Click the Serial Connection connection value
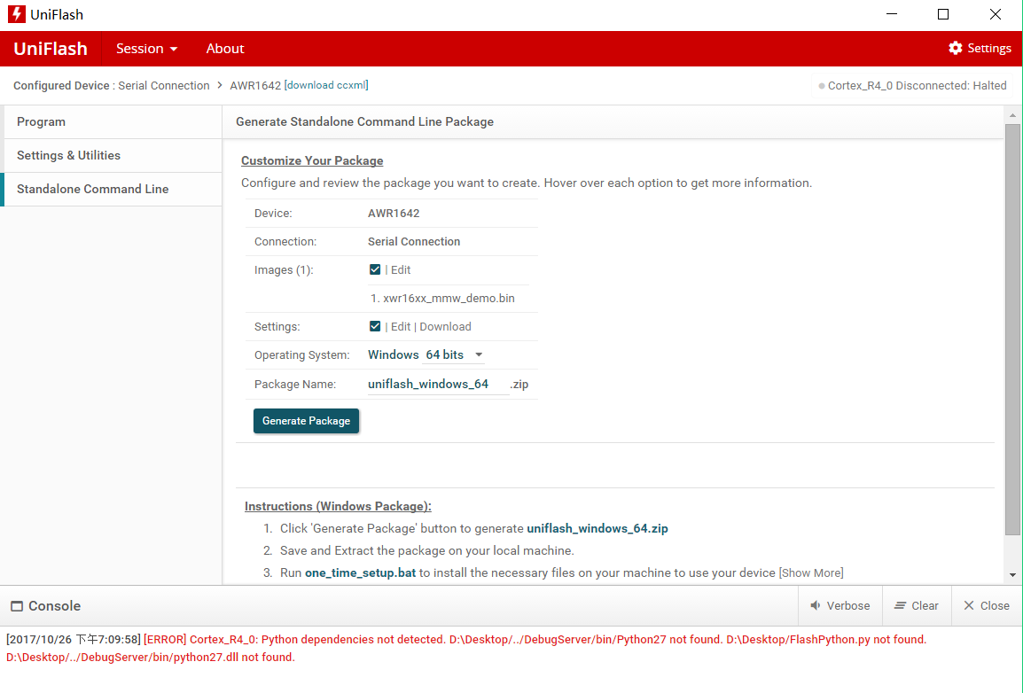The width and height of the screenshot is (1023, 693). pos(414,242)
